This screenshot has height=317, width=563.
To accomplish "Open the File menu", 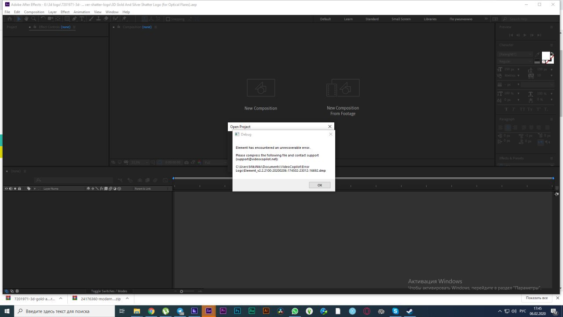I will coord(7,12).
